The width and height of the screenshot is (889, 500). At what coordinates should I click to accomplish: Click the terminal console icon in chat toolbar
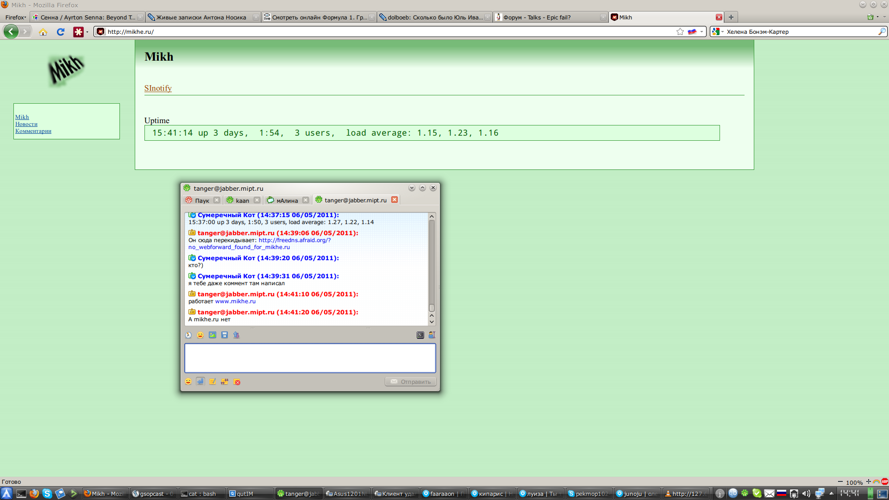click(420, 335)
